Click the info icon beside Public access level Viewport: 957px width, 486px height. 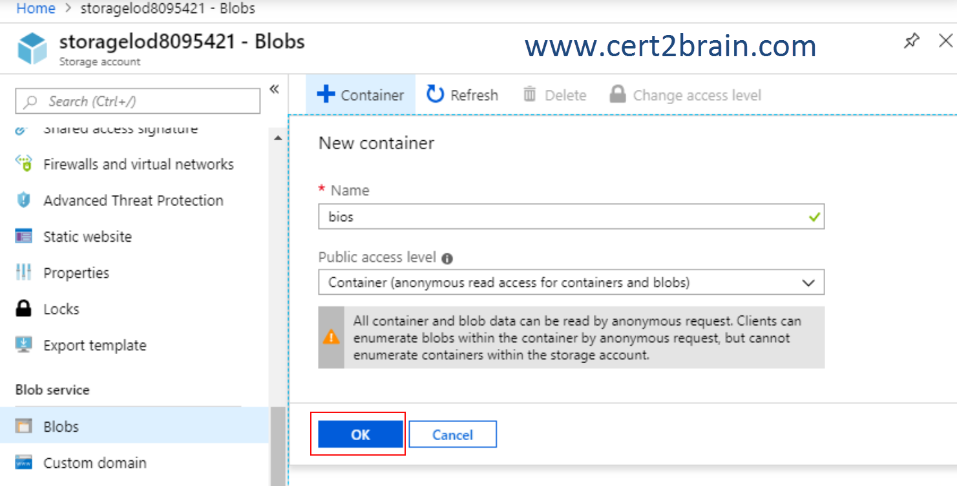click(x=447, y=259)
